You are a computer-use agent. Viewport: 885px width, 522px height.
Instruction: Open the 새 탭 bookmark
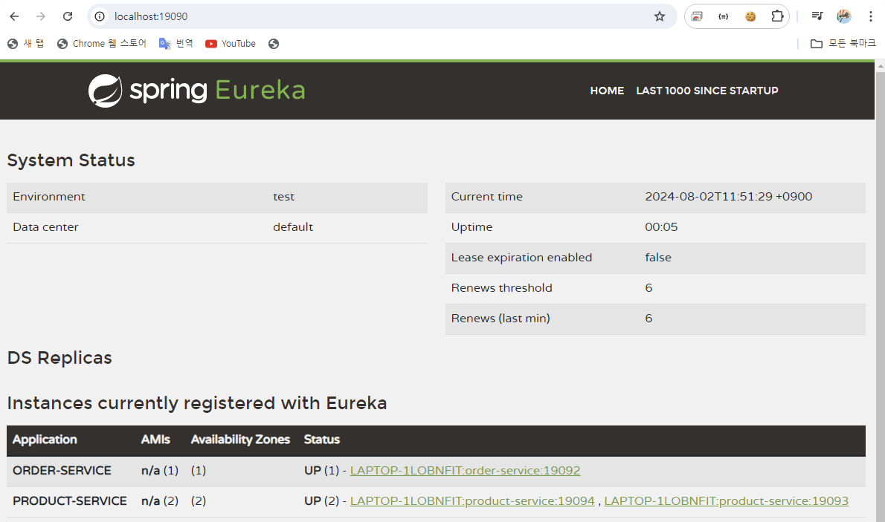click(26, 43)
